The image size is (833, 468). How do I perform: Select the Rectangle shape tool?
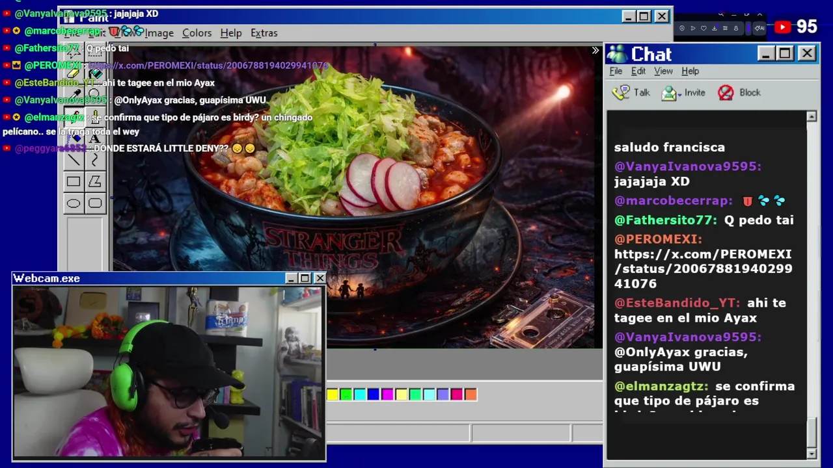[x=74, y=182]
